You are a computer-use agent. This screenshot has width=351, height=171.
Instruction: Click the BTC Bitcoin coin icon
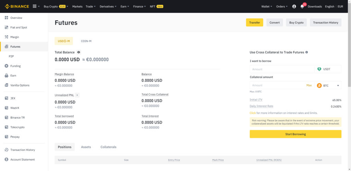(319, 85)
